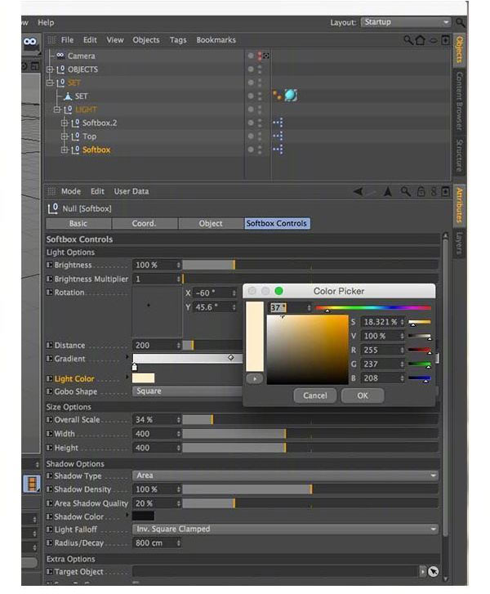Open the User Data menu

pyautogui.click(x=131, y=191)
